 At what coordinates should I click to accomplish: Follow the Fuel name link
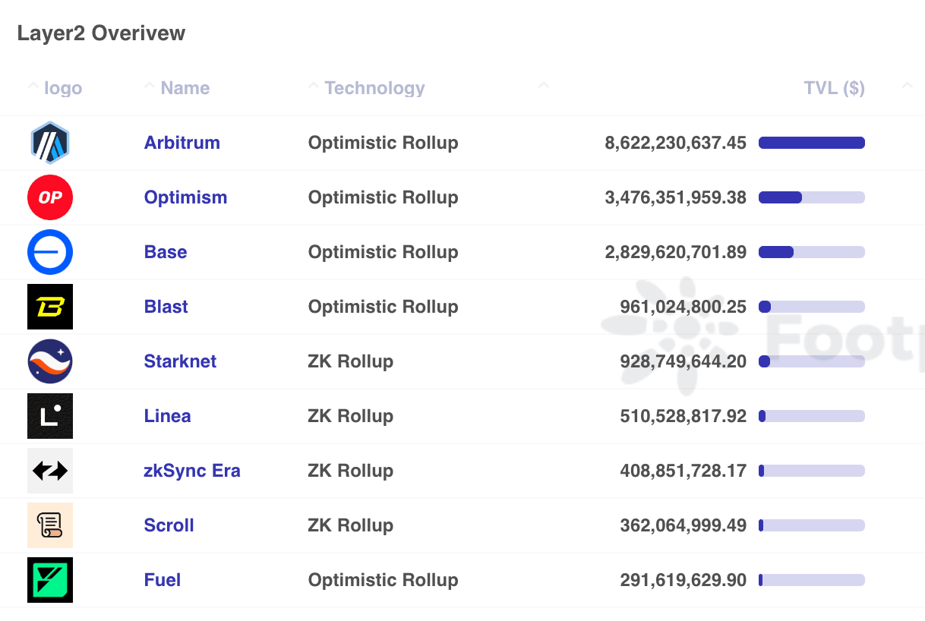click(x=163, y=580)
